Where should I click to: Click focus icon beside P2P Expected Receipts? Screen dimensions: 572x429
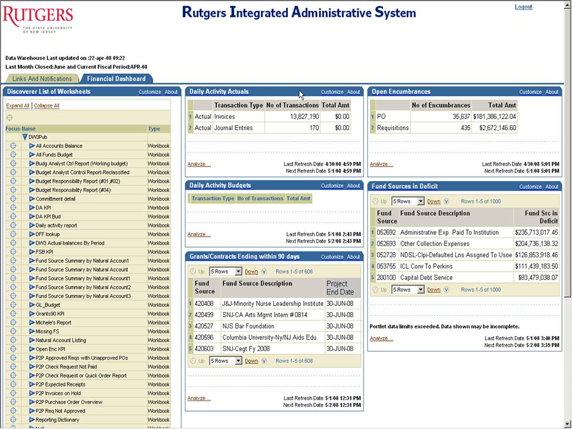(13, 384)
